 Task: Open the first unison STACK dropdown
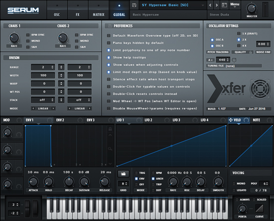tap(43, 100)
